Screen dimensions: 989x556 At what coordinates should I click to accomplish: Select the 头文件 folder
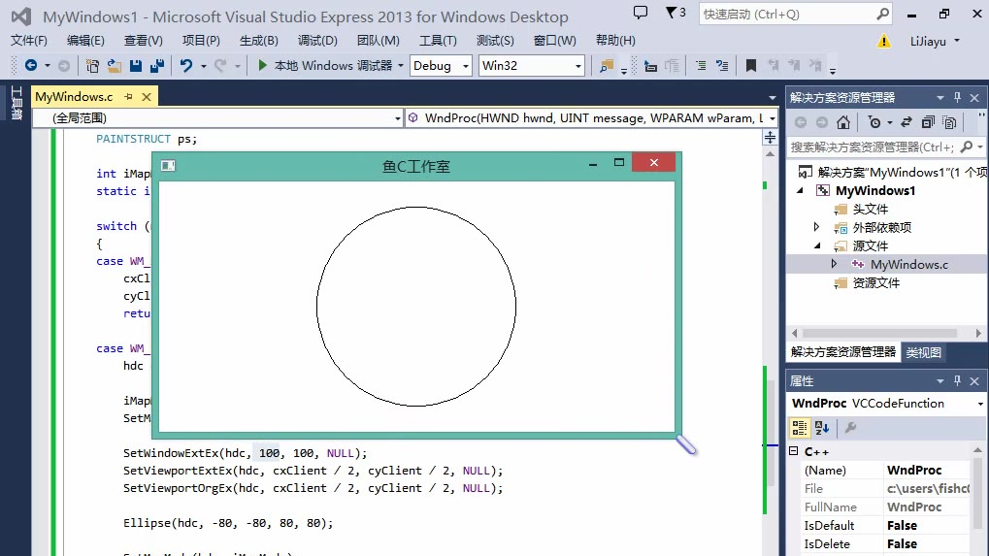coord(870,209)
